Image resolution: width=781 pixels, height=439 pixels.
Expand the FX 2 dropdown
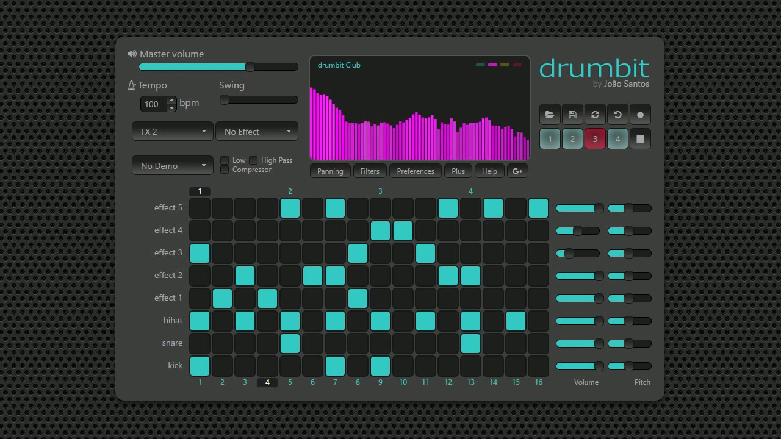click(173, 132)
